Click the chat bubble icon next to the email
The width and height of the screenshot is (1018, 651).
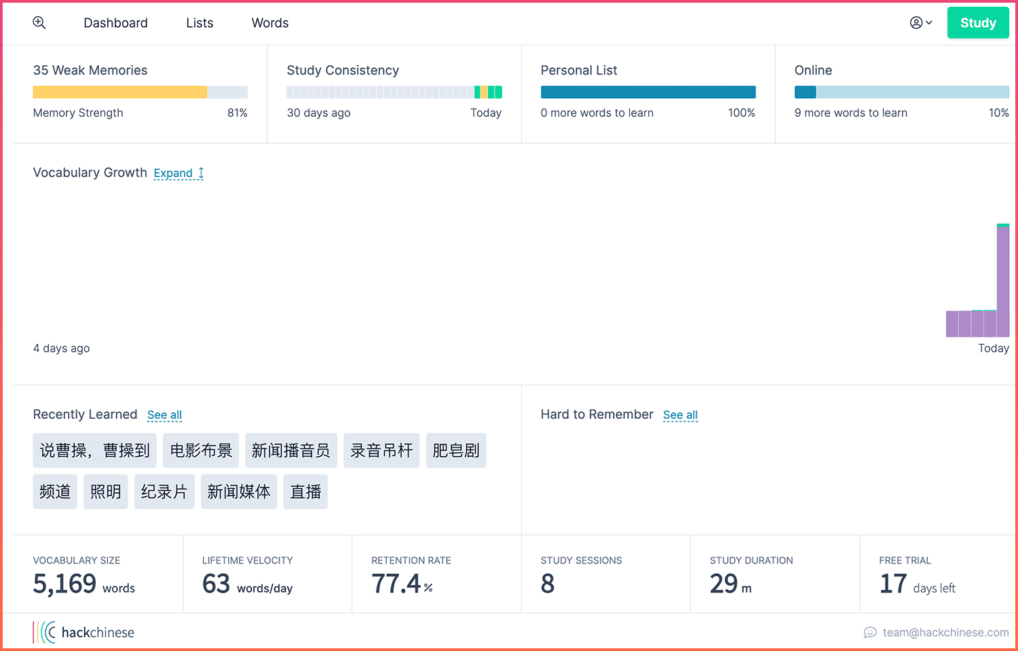(x=871, y=632)
